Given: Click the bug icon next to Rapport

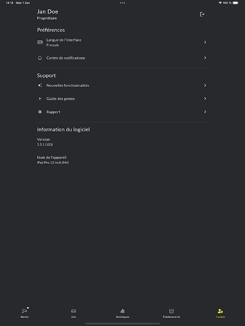Looking at the screenshot, I should (40, 112).
